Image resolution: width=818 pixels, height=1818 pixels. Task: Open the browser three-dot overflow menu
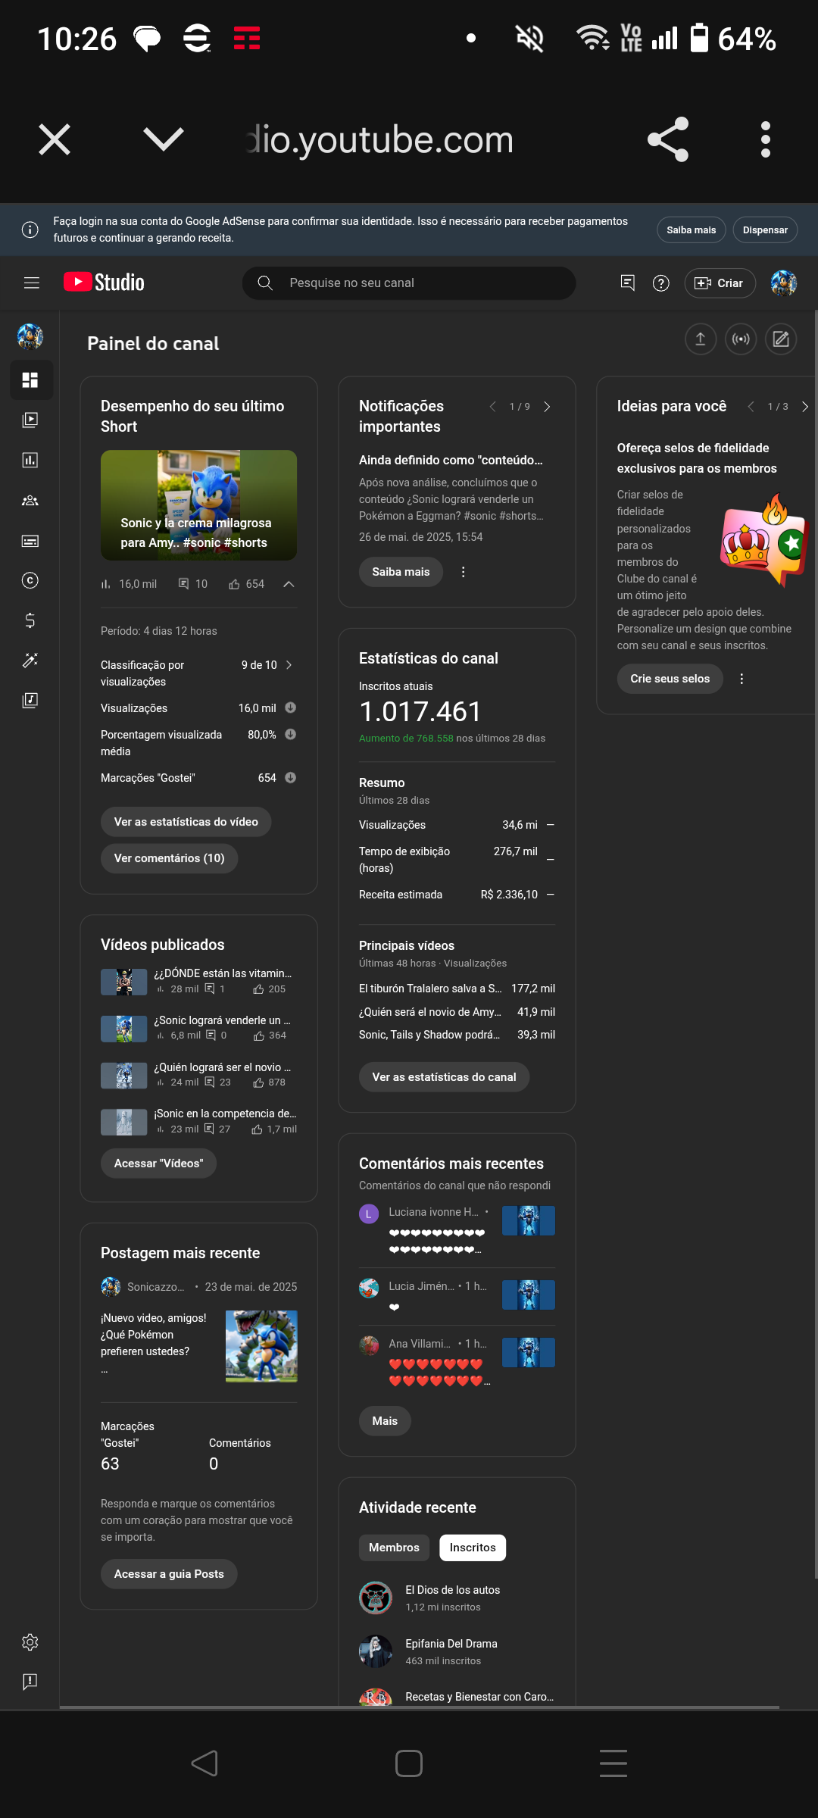pos(766,139)
